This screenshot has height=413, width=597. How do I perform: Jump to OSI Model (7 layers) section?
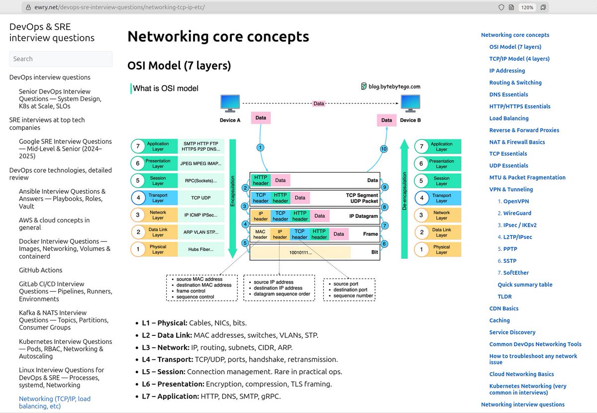[x=515, y=47]
